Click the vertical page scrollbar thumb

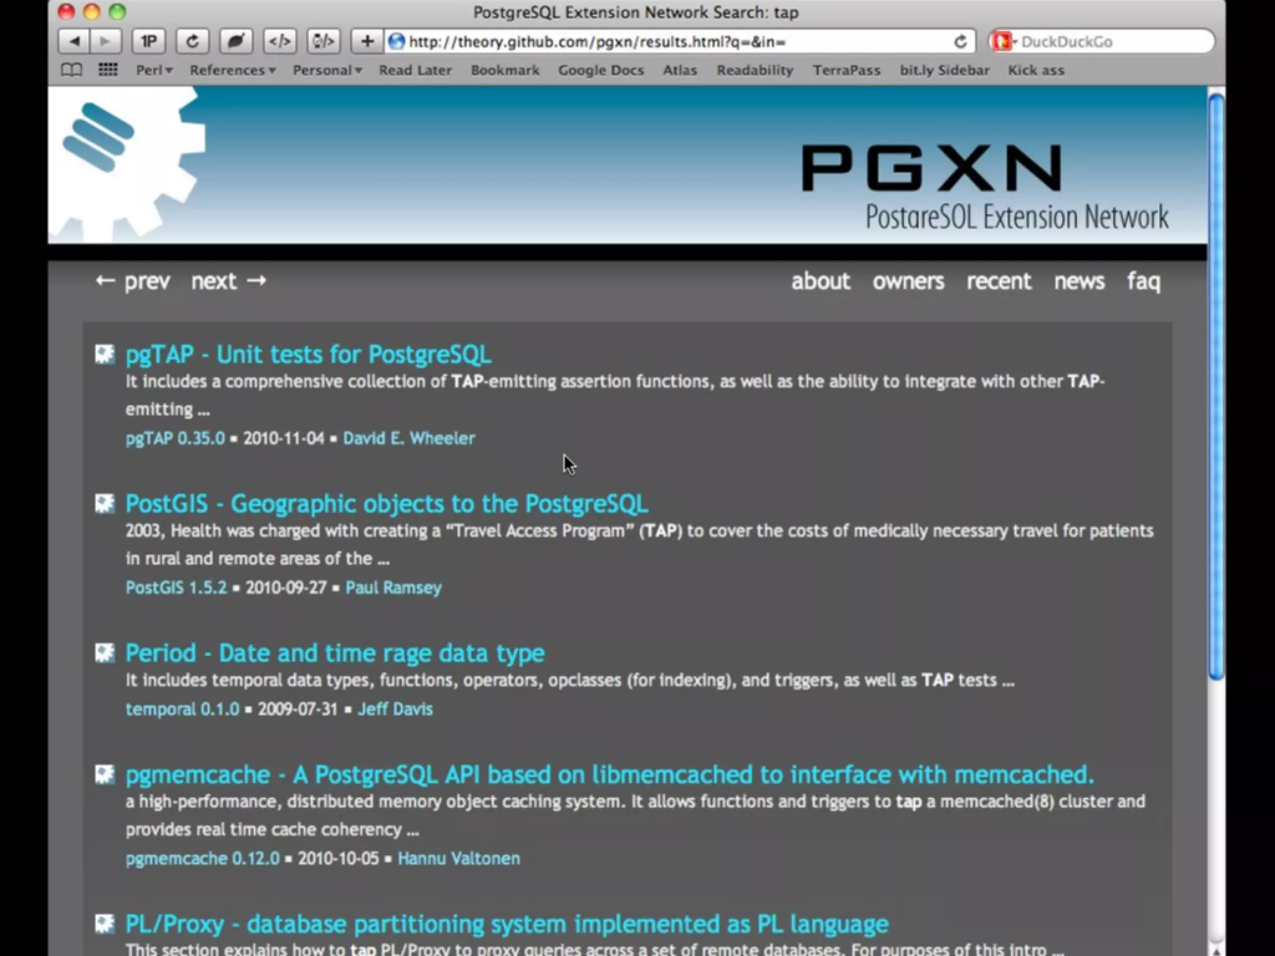1216,386
